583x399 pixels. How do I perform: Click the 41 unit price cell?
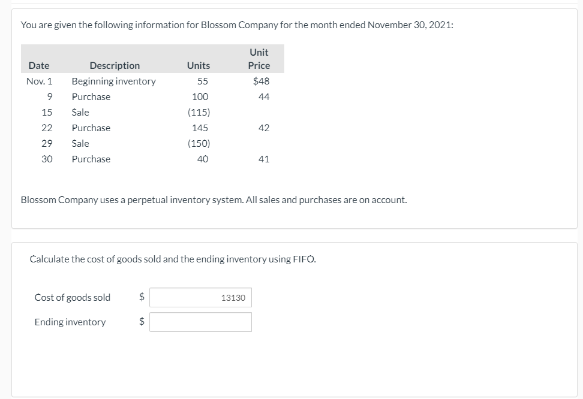point(264,159)
